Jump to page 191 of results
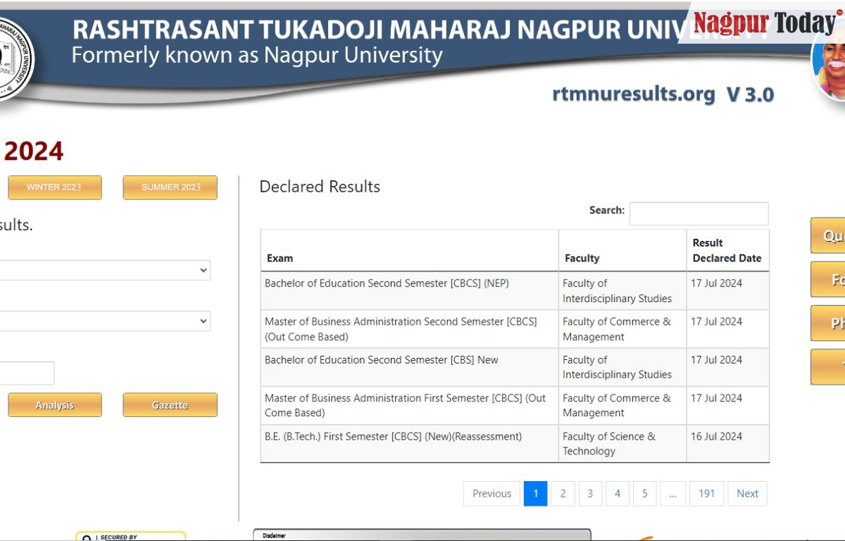The height and width of the screenshot is (541, 845). 706,493
